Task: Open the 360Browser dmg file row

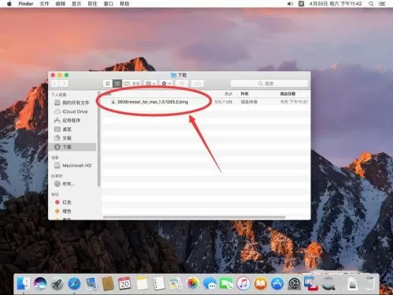Action: click(205, 102)
